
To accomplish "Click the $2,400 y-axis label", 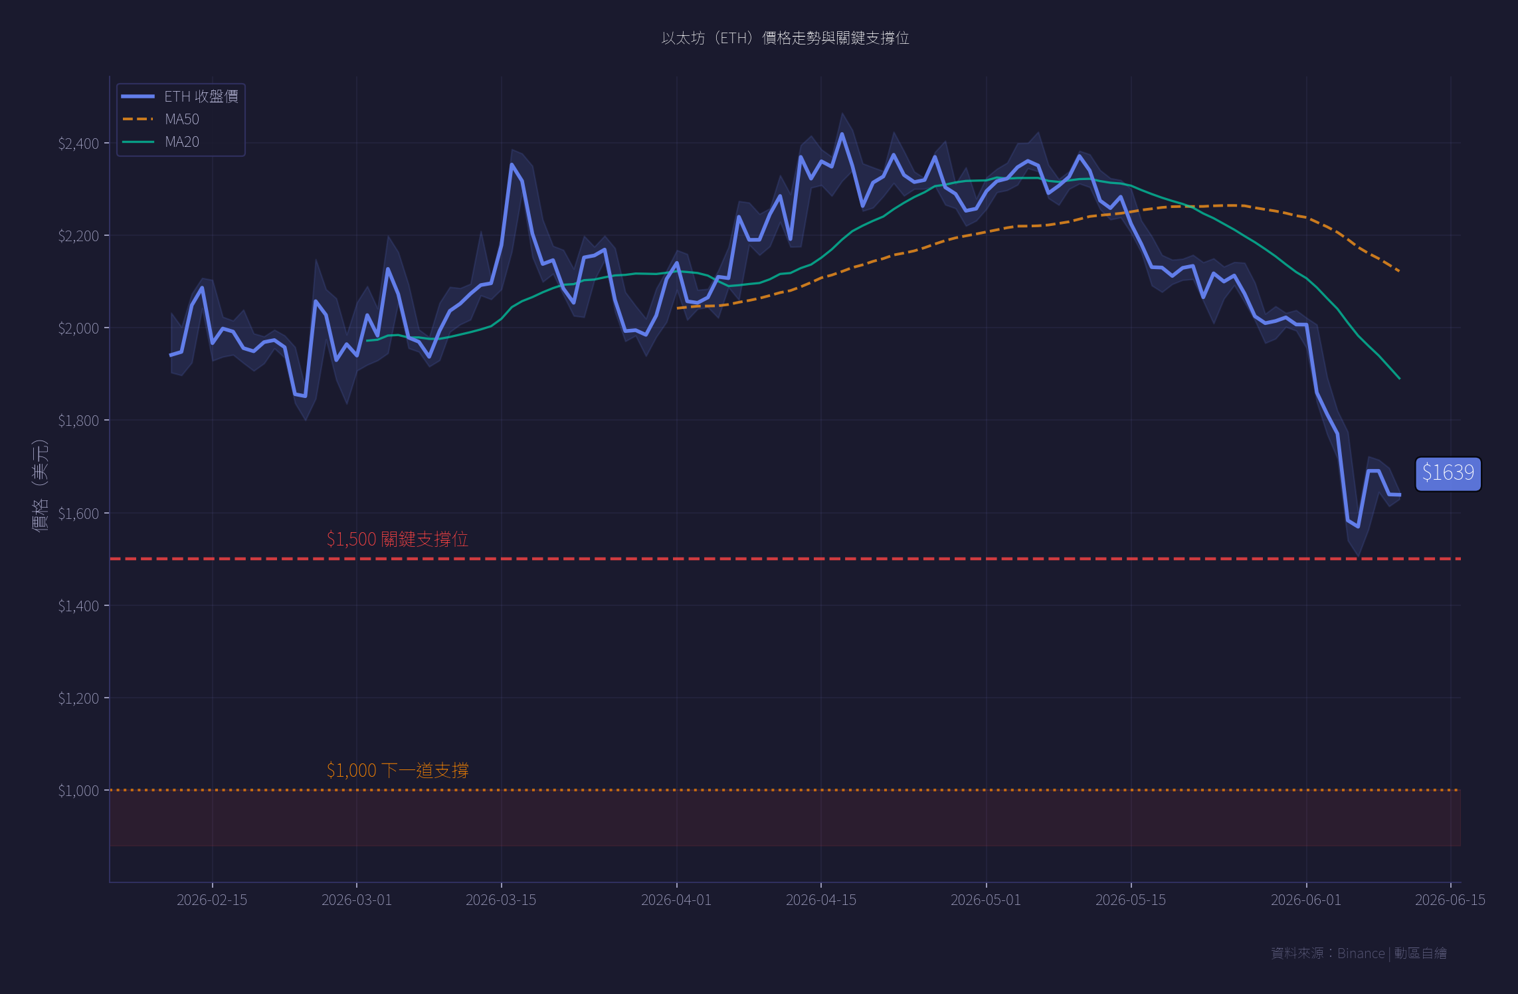I will (x=78, y=144).
